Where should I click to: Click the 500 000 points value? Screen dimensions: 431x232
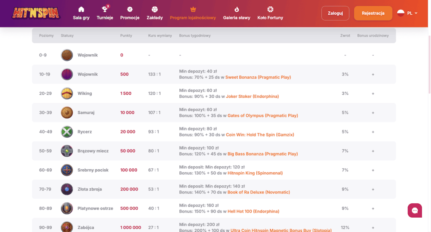(x=129, y=208)
